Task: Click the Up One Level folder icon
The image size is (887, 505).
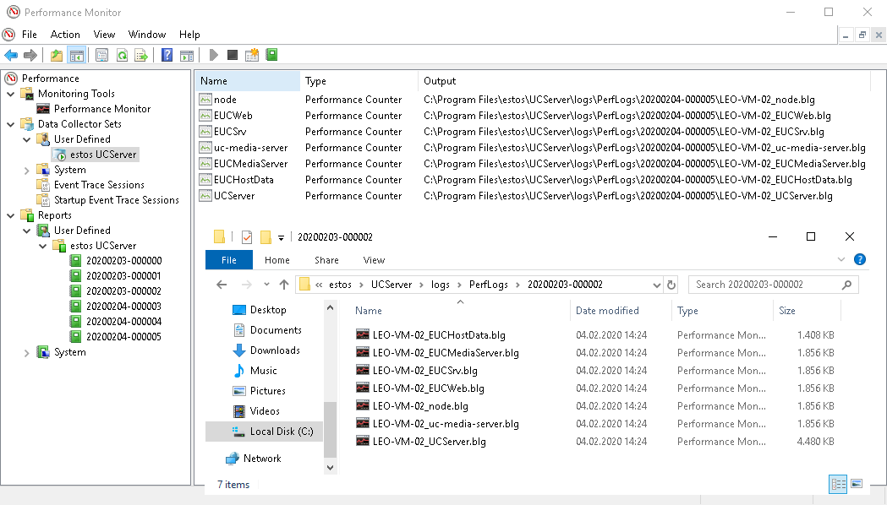Action: [57, 55]
